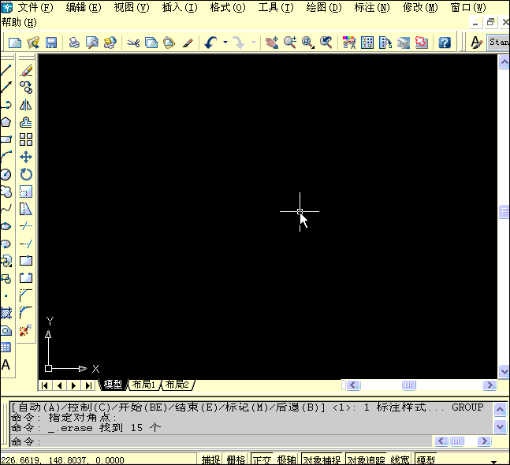Select the Fillet tool
This screenshot has height=465, width=510.
point(26,312)
